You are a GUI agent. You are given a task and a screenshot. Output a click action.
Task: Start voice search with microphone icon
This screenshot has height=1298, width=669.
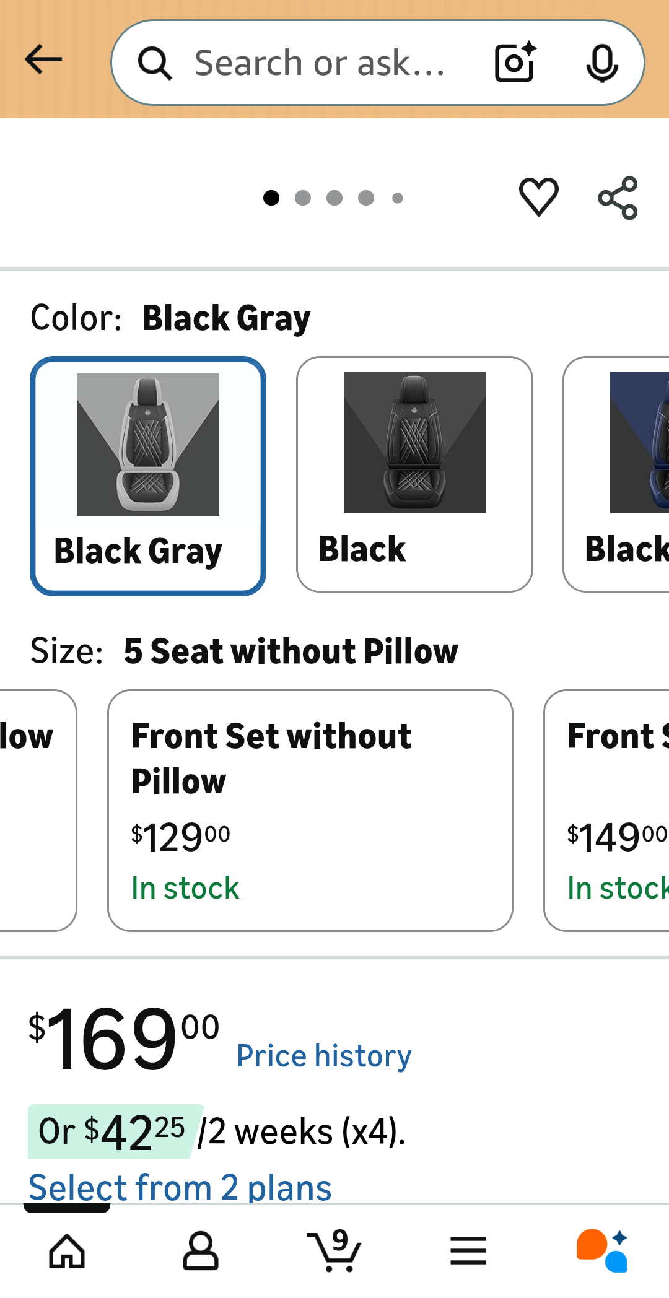tap(601, 63)
